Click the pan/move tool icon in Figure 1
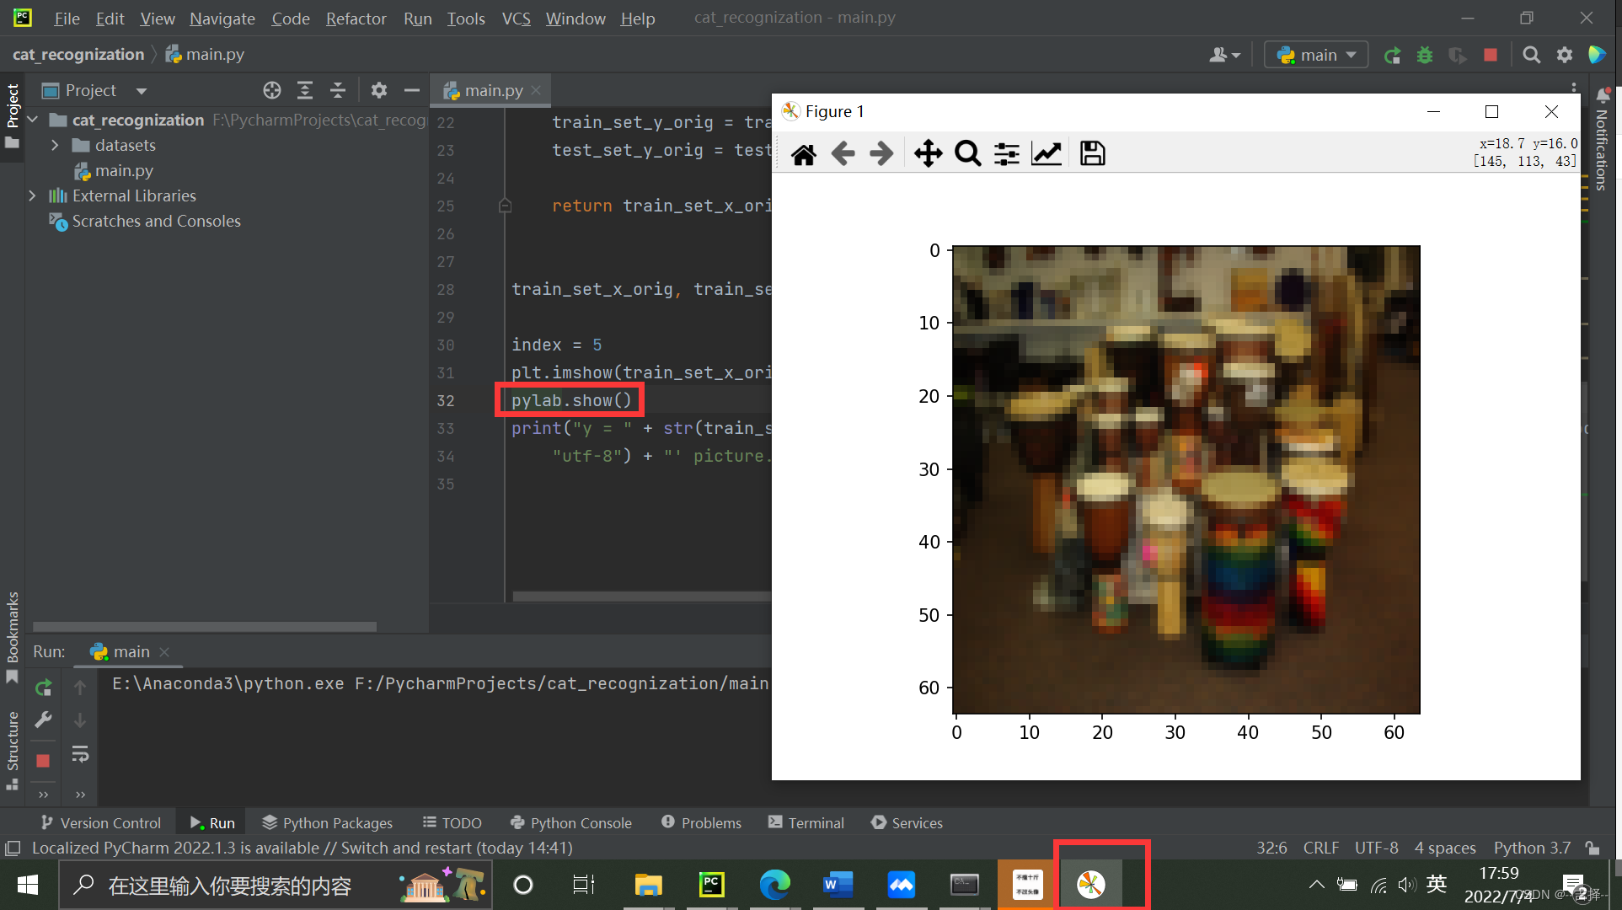Image resolution: width=1622 pixels, height=910 pixels. click(x=928, y=153)
